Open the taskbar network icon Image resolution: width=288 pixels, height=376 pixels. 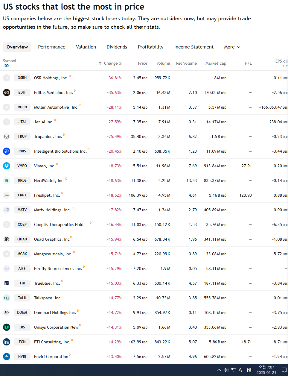click(234, 370)
